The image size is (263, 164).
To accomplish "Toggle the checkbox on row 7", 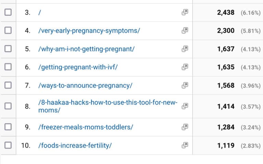I will click(x=8, y=85).
